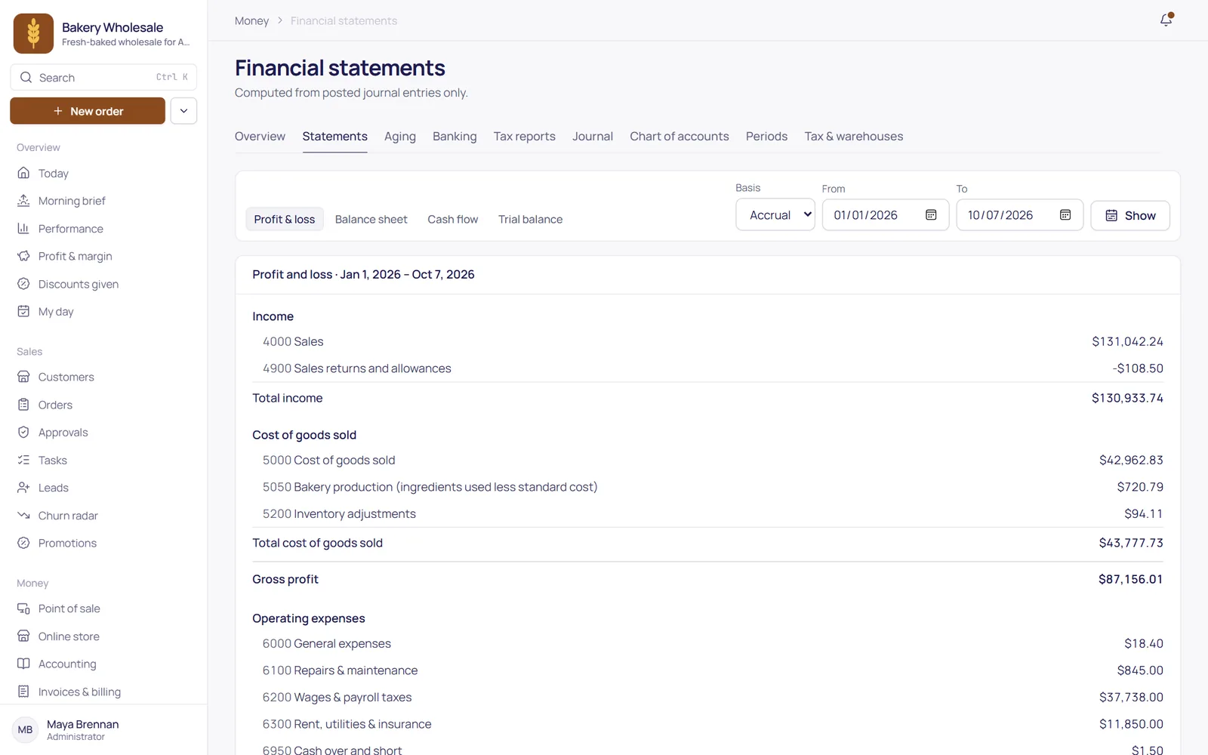The height and width of the screenshot is (755, 1208).
Task: Click the notifications bell icon
Action: (x=1166, y=20)
